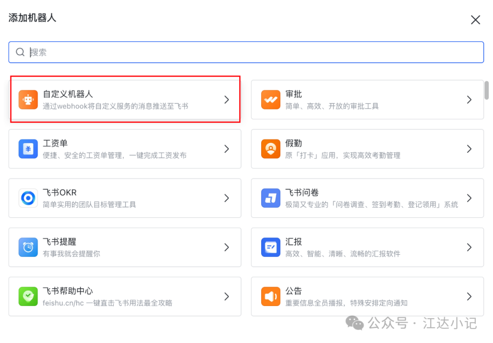
Task: Expand the 公告 row chevron
Action: [469, 296]
